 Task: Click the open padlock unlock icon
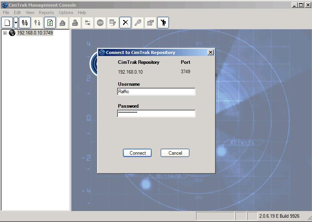(75, 23)
